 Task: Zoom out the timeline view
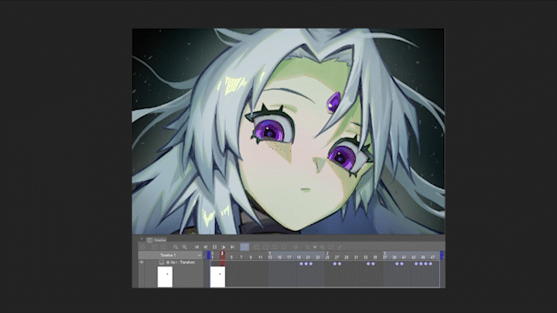[x=176, y=247]
